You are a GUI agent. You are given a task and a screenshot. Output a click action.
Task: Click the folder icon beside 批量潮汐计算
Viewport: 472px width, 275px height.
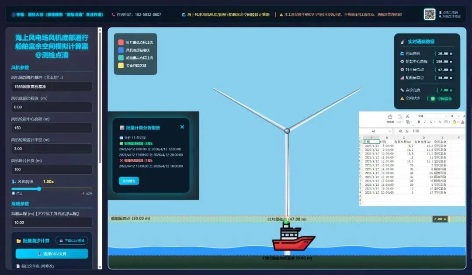[x=18, y=240]
